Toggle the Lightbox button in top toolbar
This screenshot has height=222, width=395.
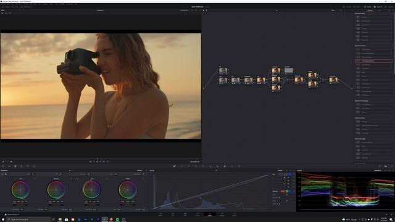tap(389, 7)
